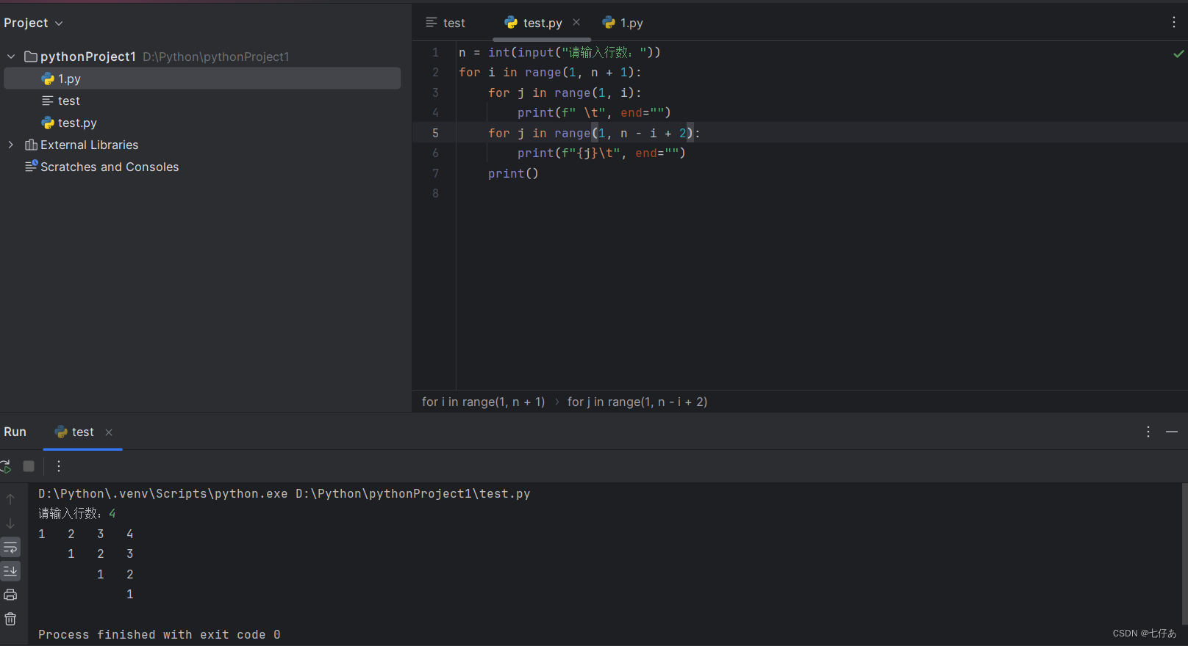Click the console vertical scrollbar

[x=1184, y=554]
